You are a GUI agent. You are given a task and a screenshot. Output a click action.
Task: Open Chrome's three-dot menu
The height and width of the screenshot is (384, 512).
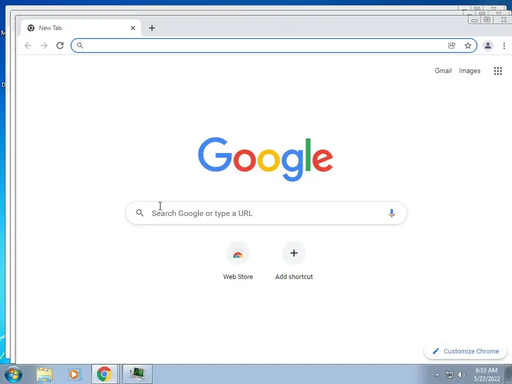[504, 45]
